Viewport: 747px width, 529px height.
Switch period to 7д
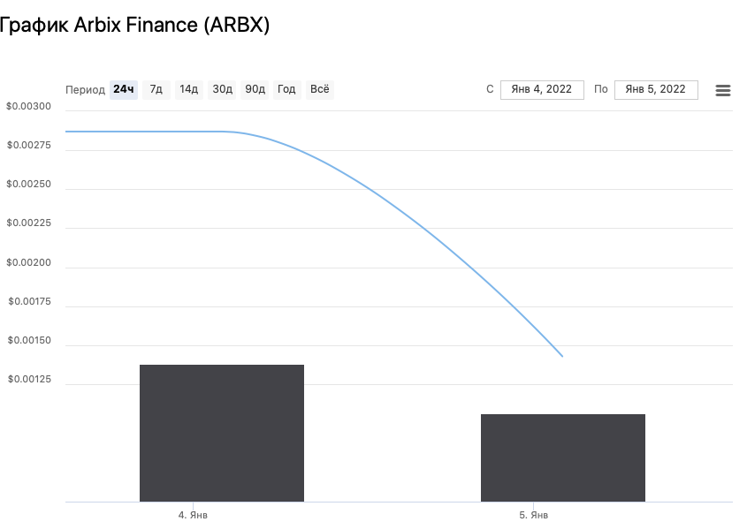click(156, 89)
